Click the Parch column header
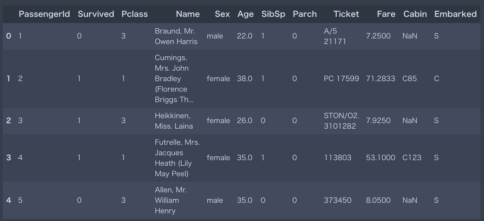The image size is (484, 221). pos(305,14)
